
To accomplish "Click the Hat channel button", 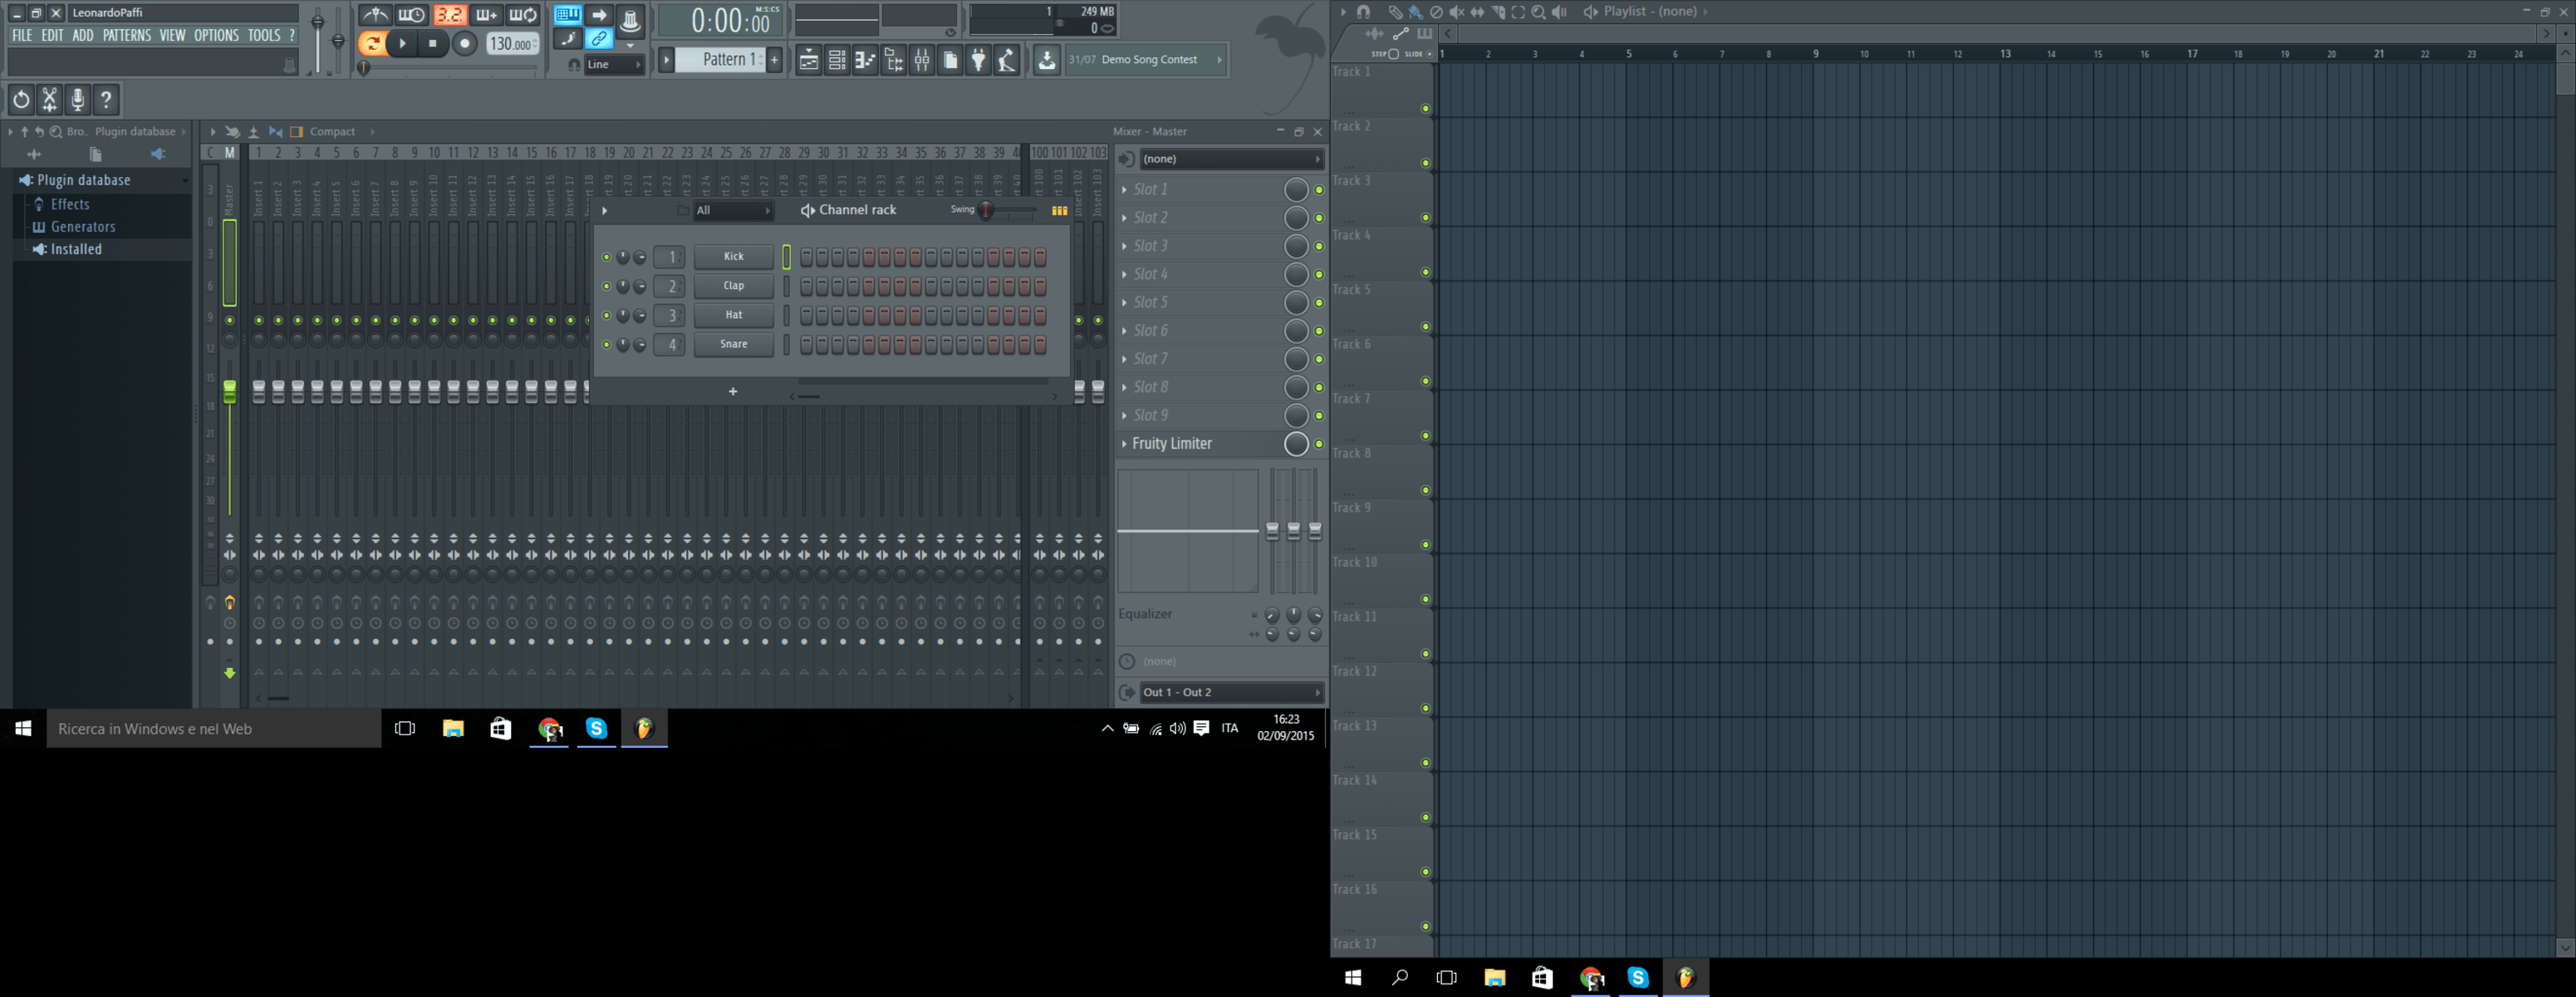I will click(734, 315).
